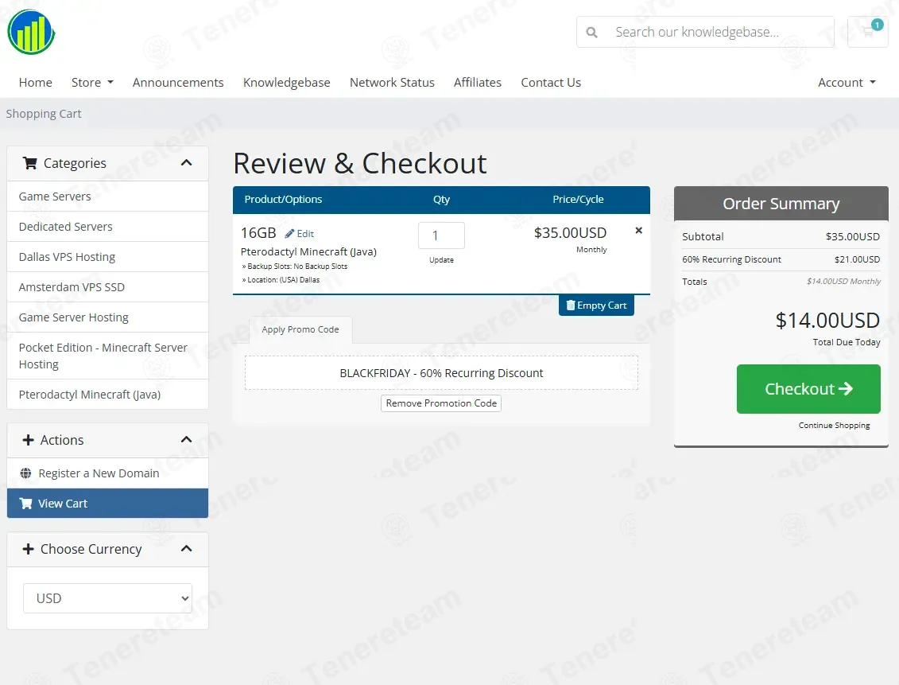Viewport: 899px width, 685px height.
Task: Click Backup Slots: No Backup Slots text
Action: [x=297, y=267]
